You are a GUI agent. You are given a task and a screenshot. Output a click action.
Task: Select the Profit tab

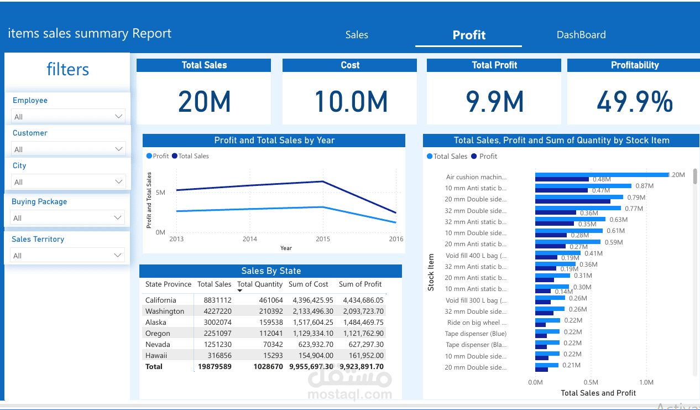(469, 35)
